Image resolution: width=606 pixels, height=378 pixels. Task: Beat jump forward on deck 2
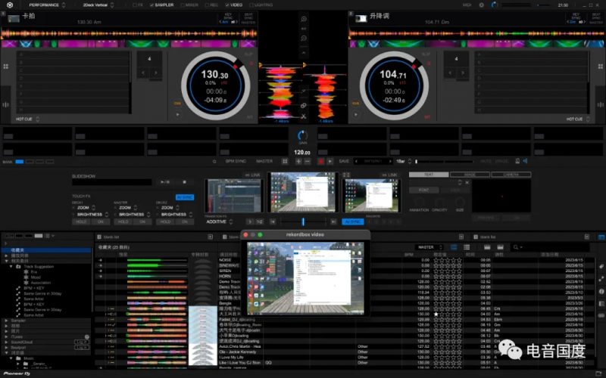463,73
